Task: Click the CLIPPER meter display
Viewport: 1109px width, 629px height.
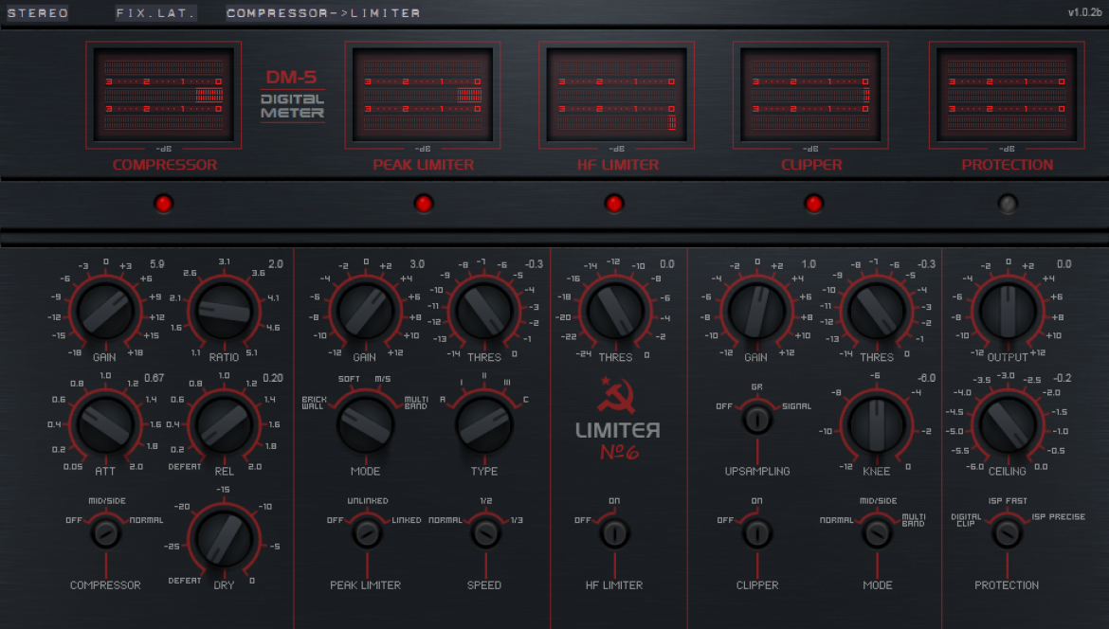Action: coord(810,95)
